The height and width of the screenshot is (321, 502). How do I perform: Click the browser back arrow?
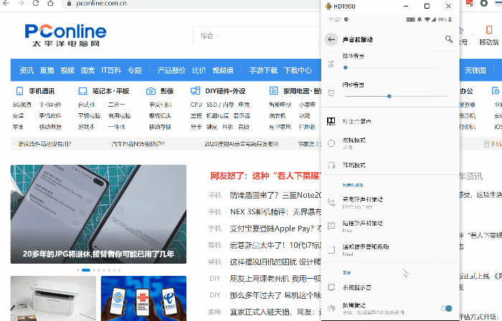coord(6,3)
